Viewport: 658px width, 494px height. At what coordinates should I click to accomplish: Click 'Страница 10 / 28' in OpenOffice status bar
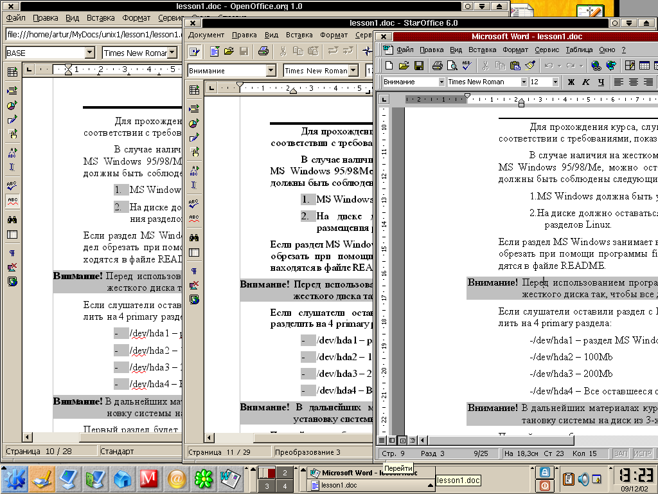[39, 451]
